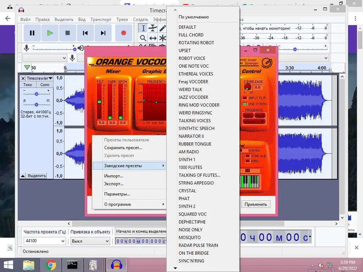Click PASTE program button in vocoder

[x=259, y=115]
